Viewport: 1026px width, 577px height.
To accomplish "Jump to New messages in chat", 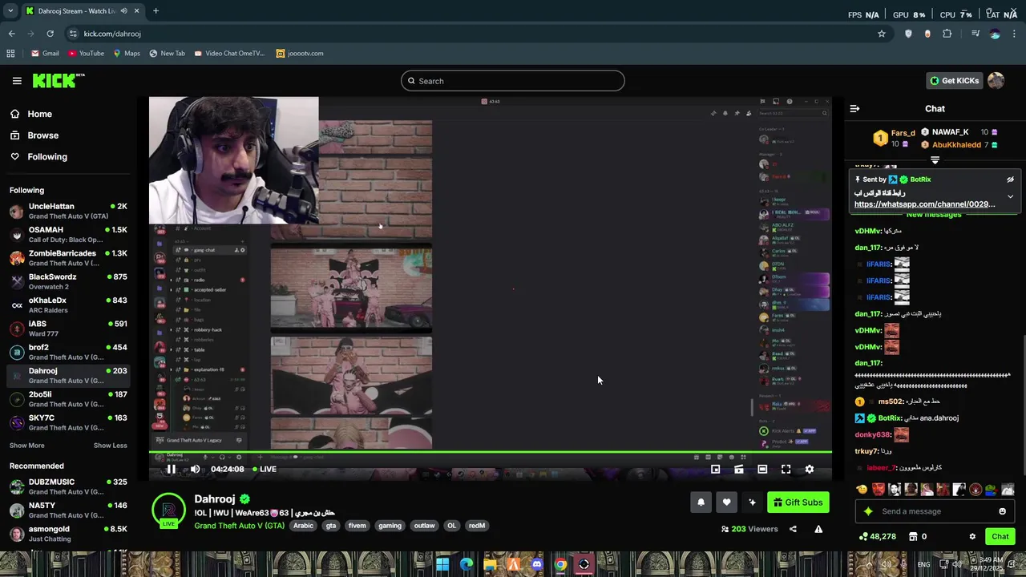I will pyautogui.click(x=934, y=215).
